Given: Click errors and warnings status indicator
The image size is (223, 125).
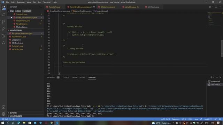Looking at the screenshot, I should (6, 119).
